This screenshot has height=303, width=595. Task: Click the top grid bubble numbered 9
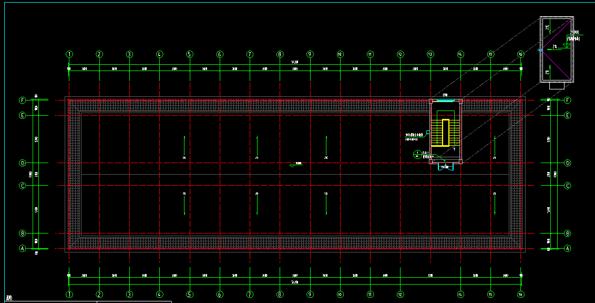(x=310, y=54)
